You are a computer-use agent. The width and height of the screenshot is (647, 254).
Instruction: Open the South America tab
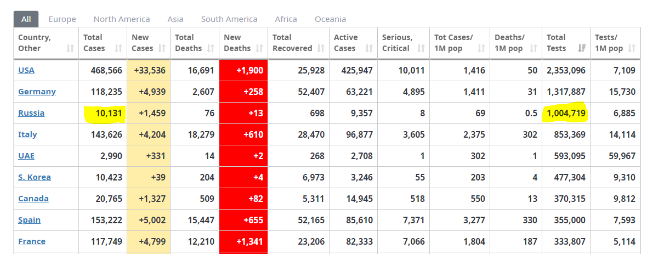click(229, 19)
